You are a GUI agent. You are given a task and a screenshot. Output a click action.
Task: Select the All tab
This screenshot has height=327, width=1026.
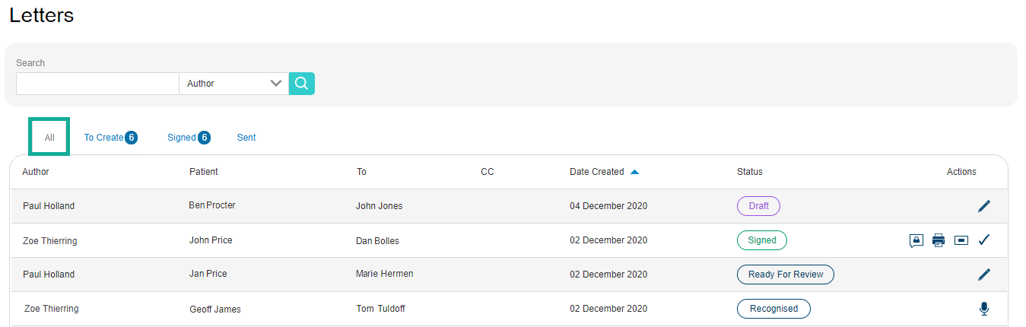click(49, 137)
